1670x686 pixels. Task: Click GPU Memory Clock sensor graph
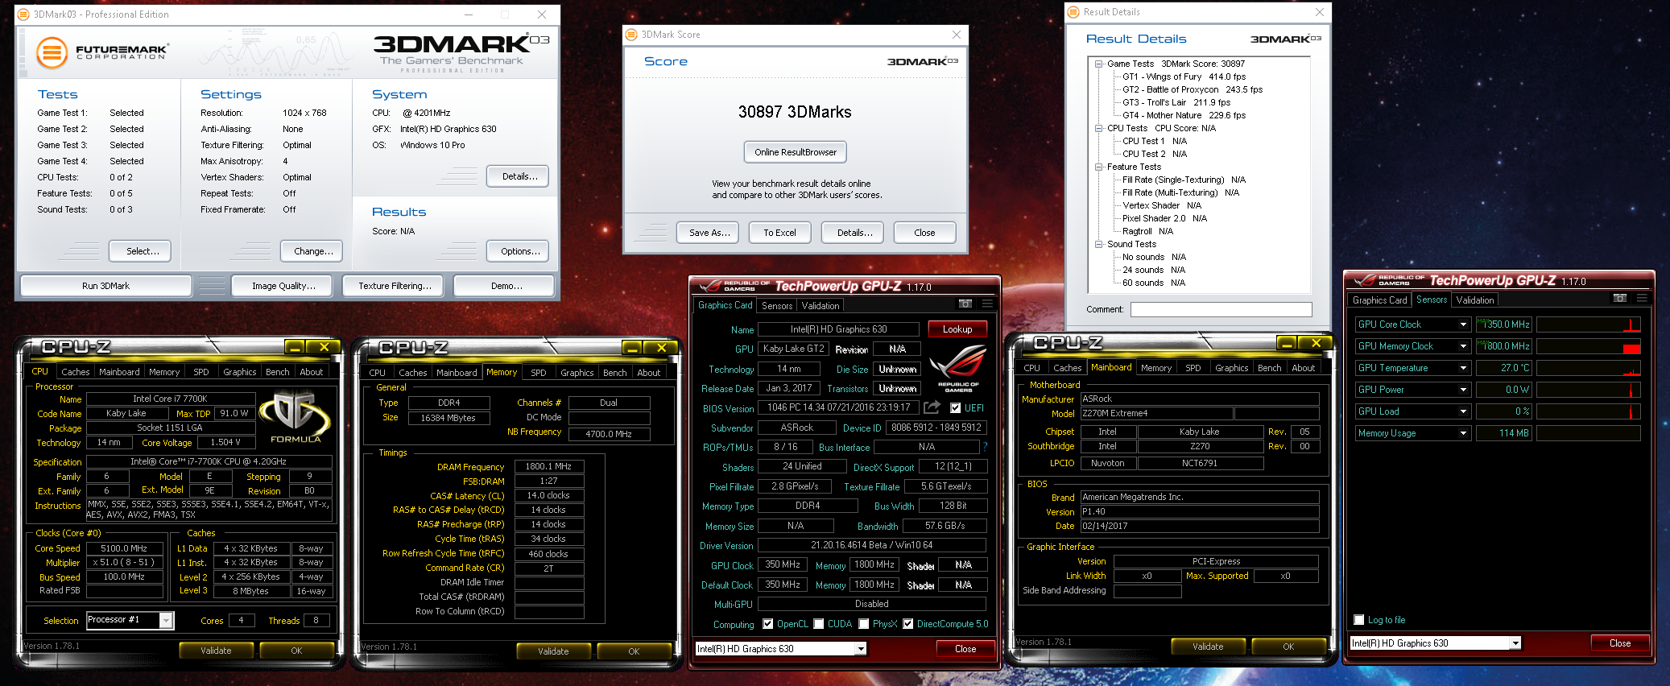(x=1588, y=346)
